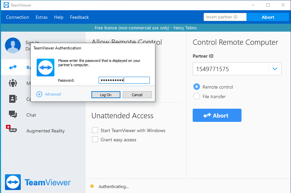Open the Augmented Reality section label
This screenshot has height=193, width=291.
coord(46,131)
